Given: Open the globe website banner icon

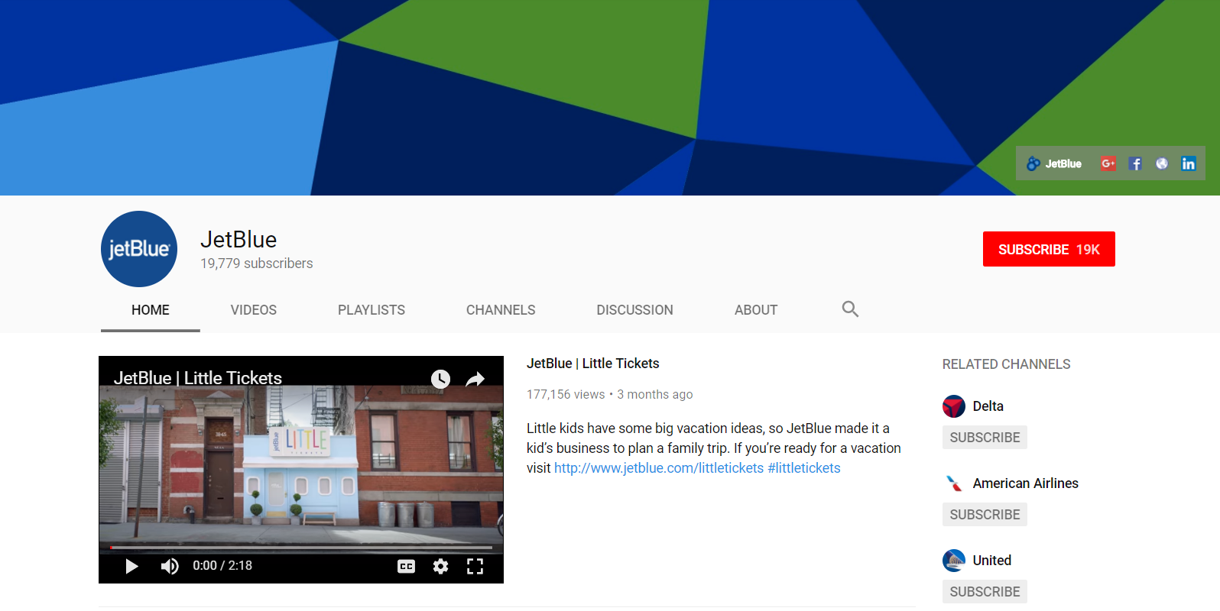Looking at the screenshot, I should coord(1162,163).
